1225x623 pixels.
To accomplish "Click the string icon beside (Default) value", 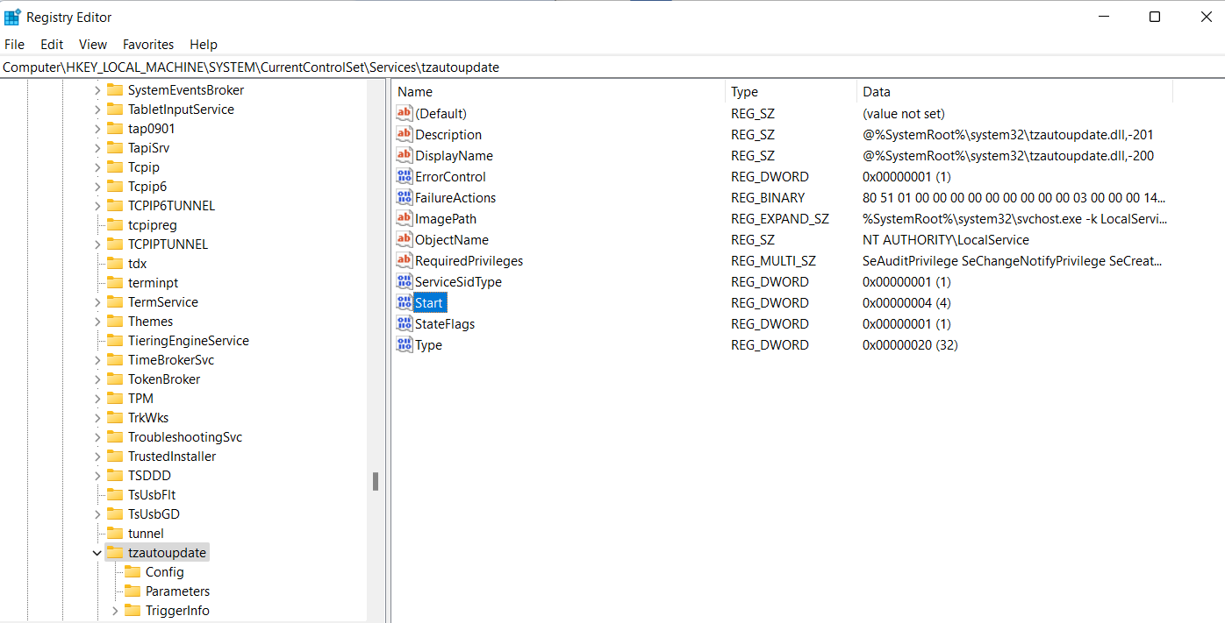I will 404,114.
